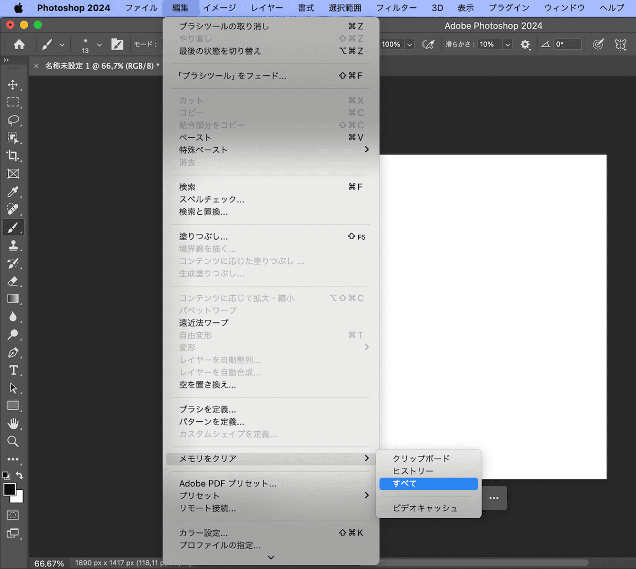Select the Clone Stamp tool

(x=13, y=245)
